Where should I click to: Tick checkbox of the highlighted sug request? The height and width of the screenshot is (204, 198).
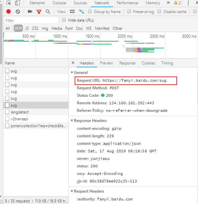[7, 105]
